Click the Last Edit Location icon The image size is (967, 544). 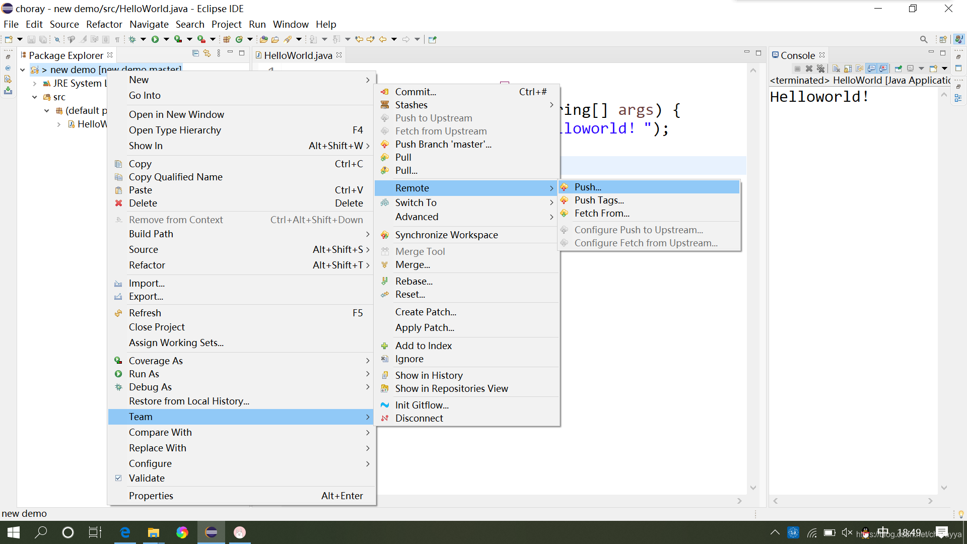coord(359,39)
